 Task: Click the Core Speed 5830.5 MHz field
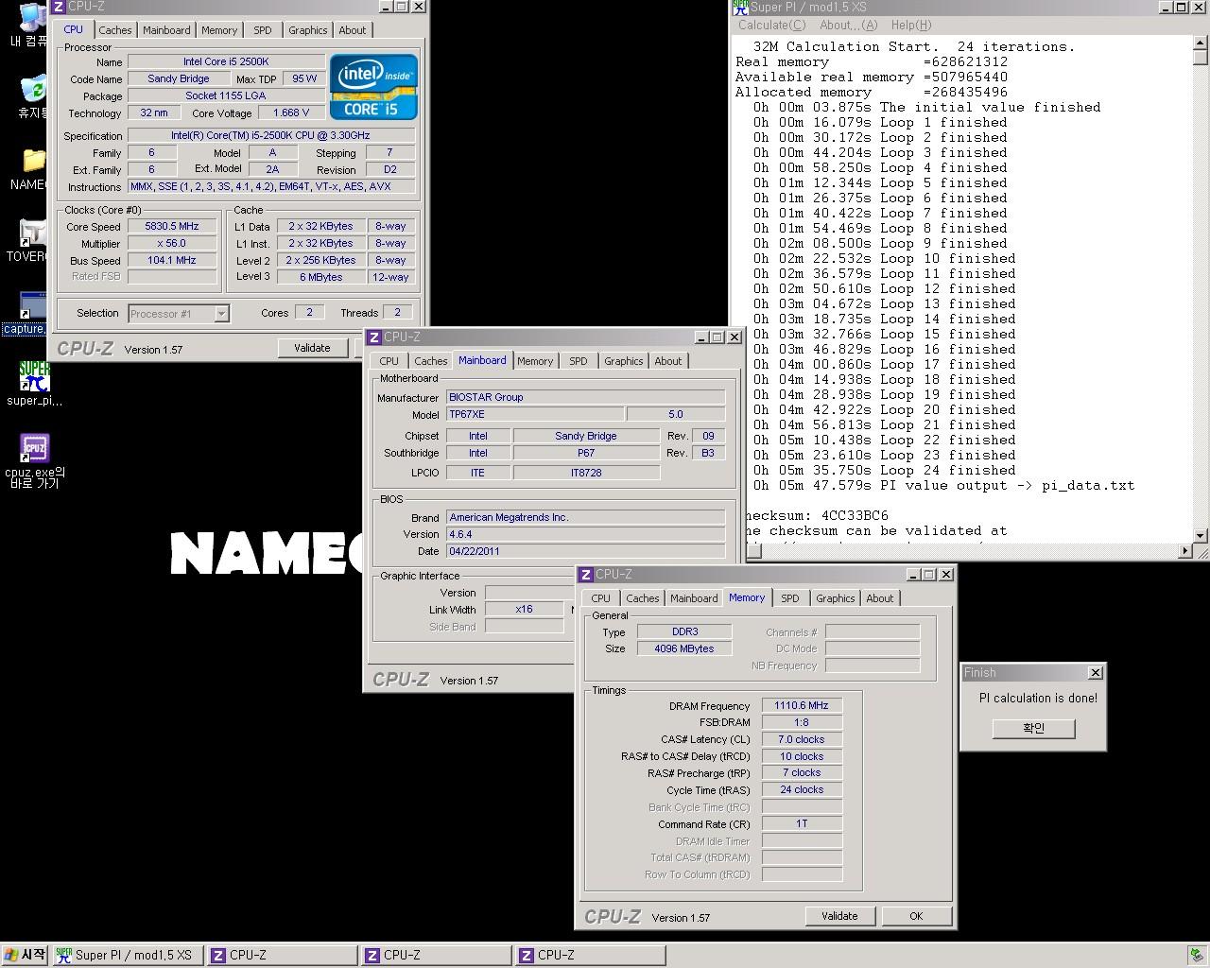(x=172, y=227)
